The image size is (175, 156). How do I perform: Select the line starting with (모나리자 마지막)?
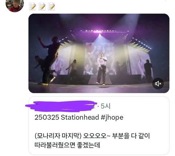tap(92, 136)
